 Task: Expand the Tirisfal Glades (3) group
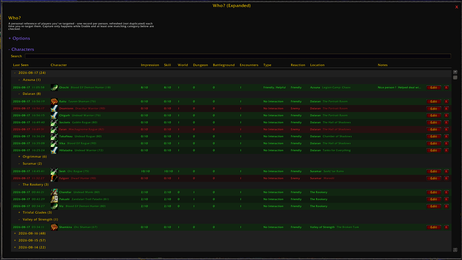pyautogui.click(x=35, y=212)
